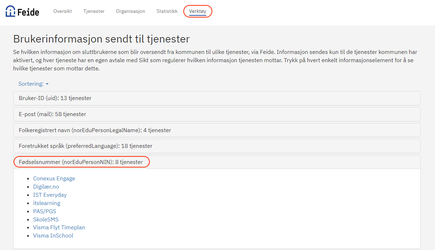Go to the Tjenester tab
The image size is (435, 250).
tap(94, 11)
